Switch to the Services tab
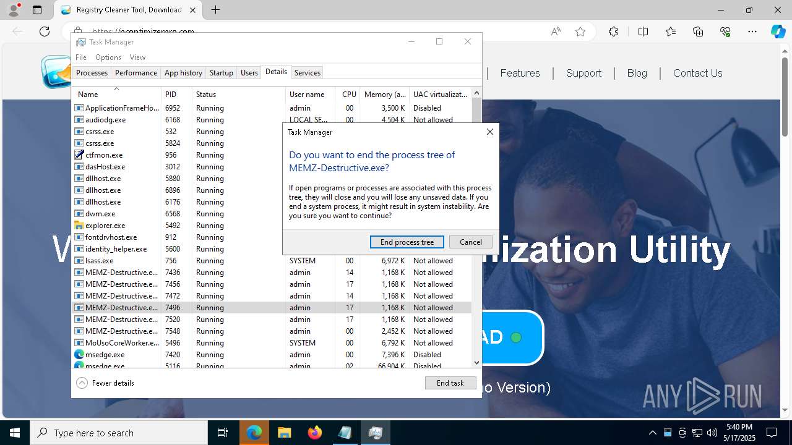 click(x=308, y=73)
